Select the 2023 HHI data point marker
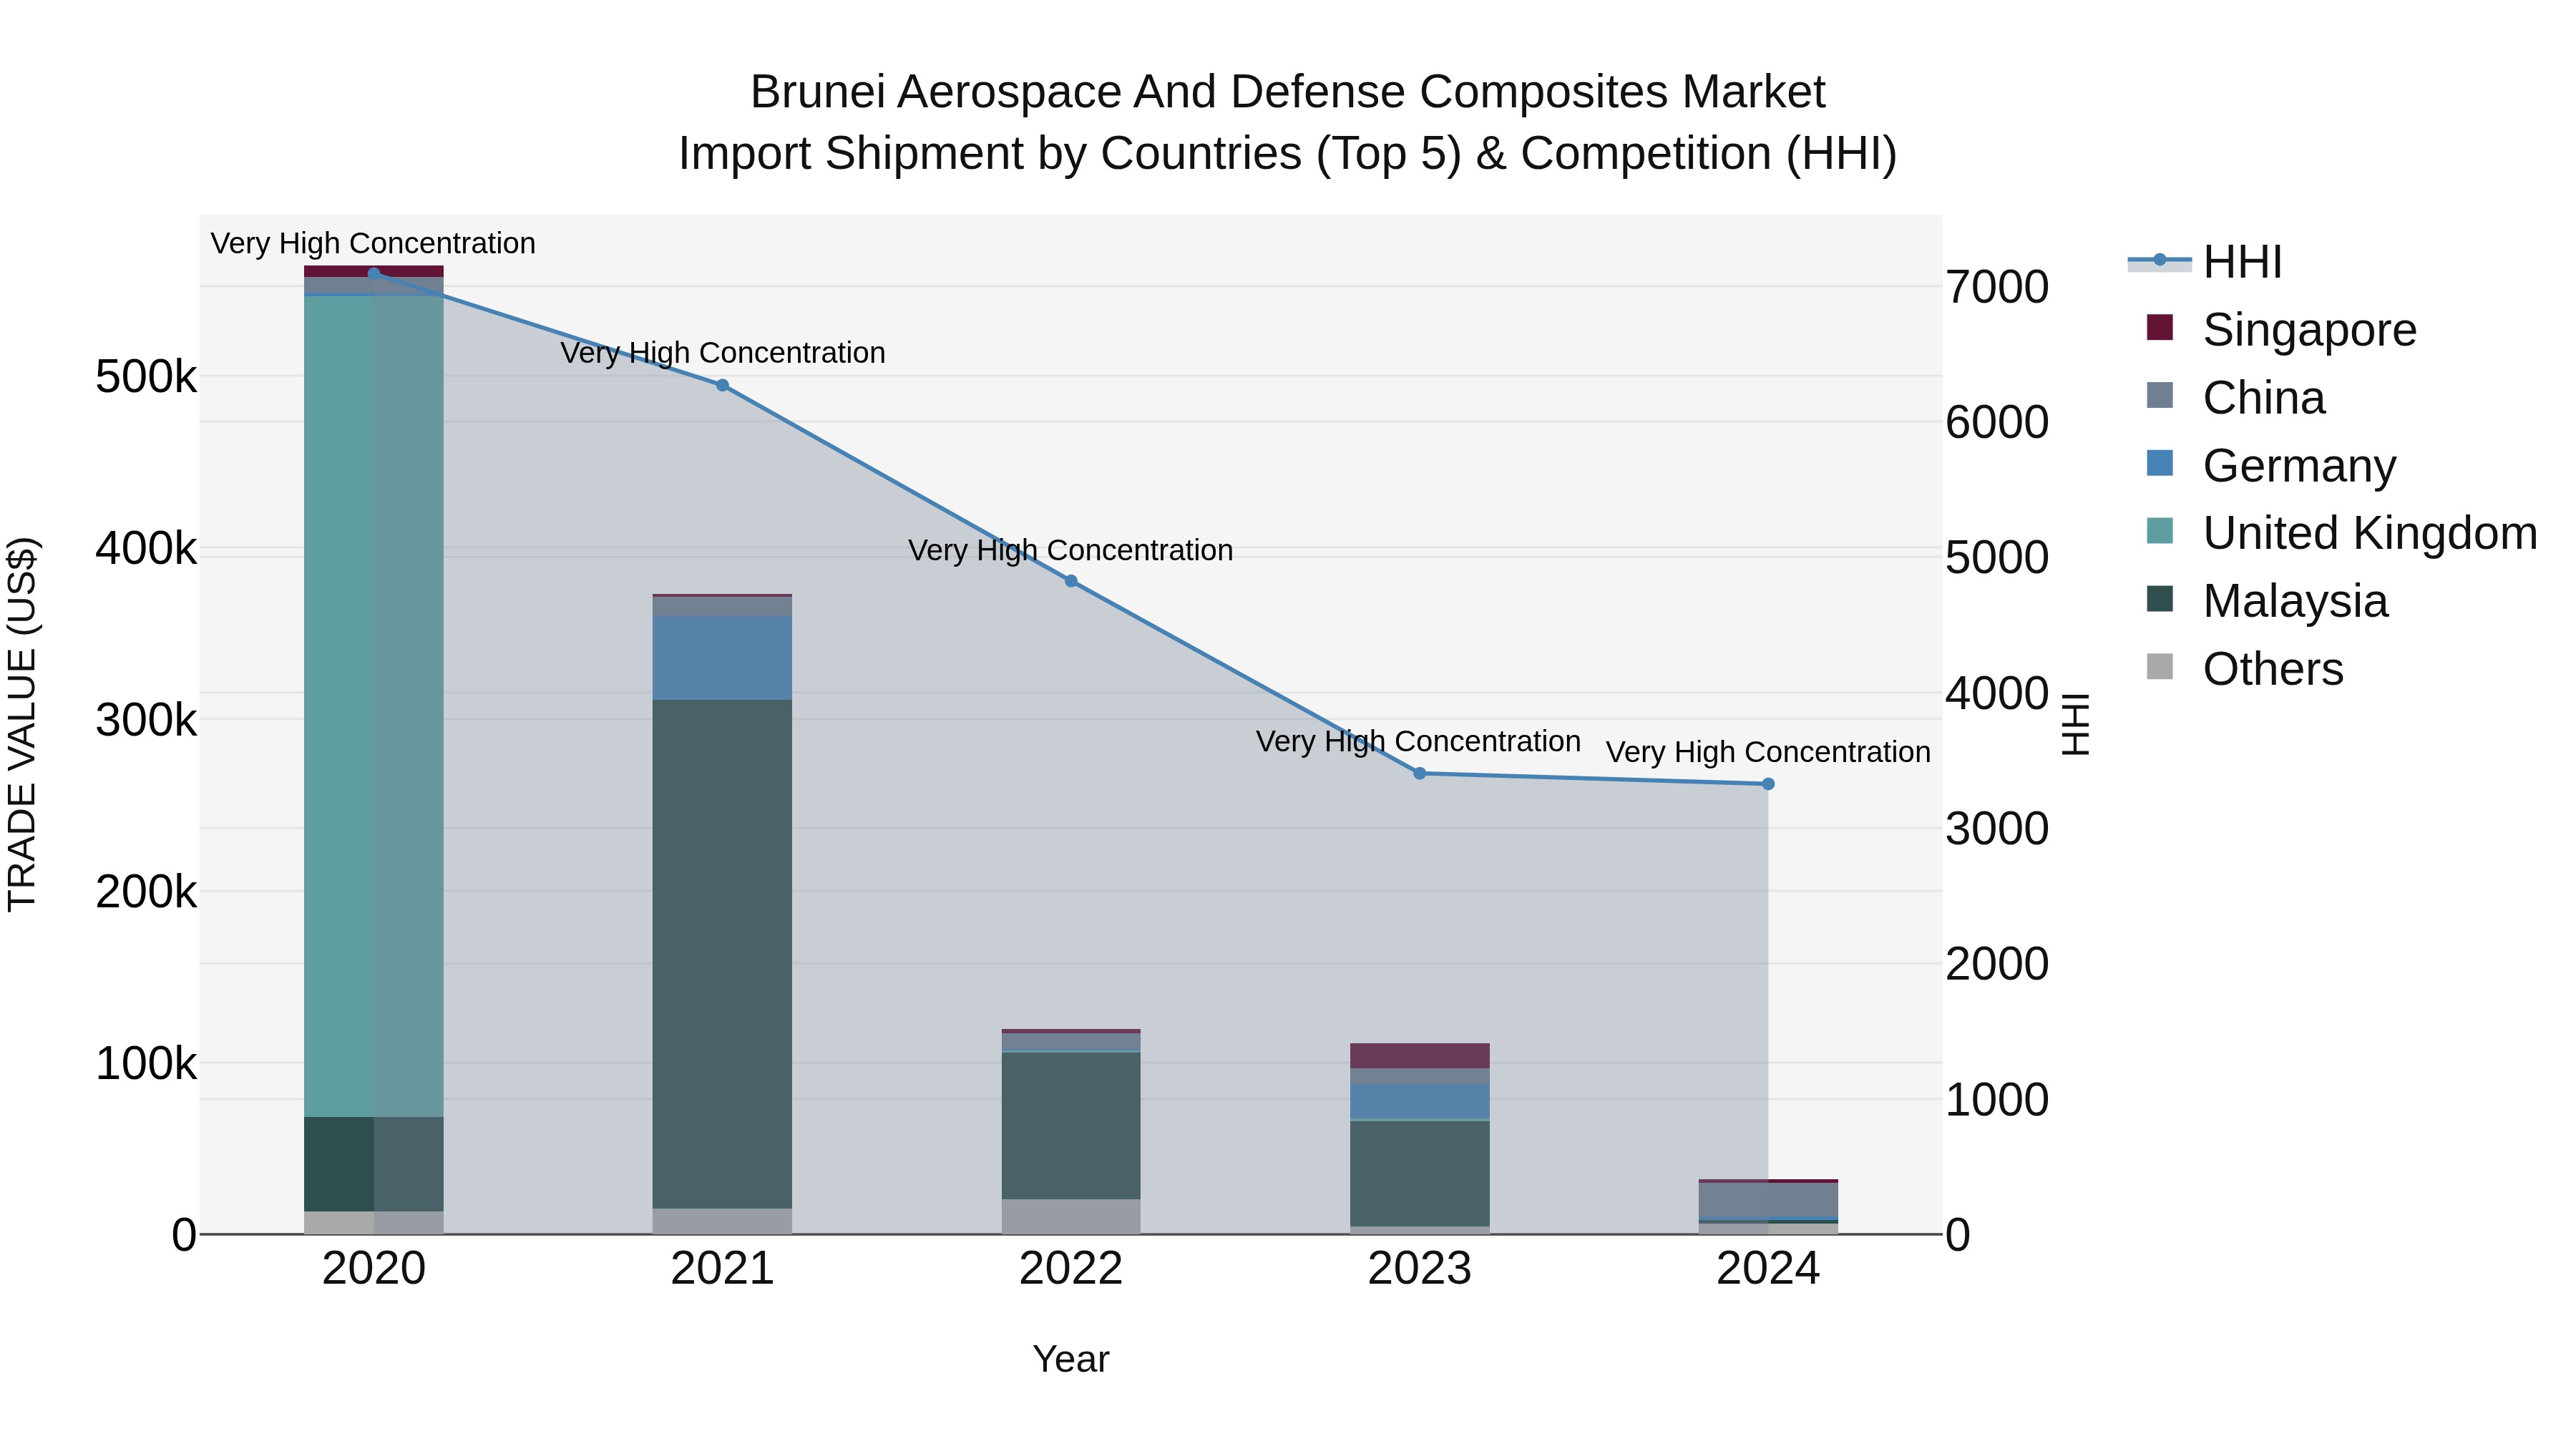 pyautogui.click(x=1420, y=773)
